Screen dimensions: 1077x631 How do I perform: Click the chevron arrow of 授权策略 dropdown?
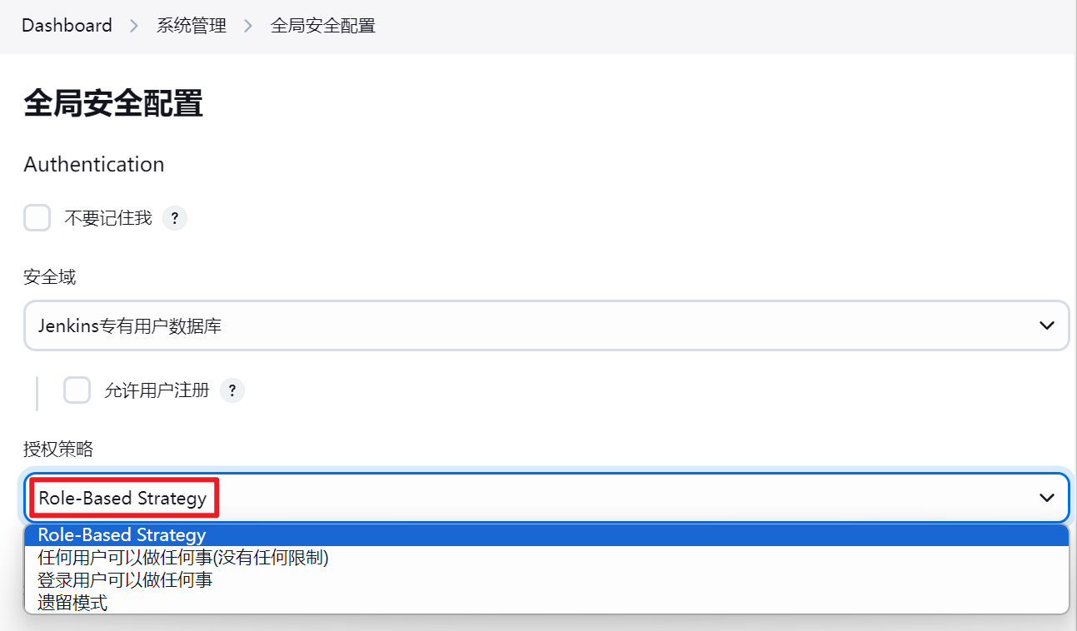1047,498
